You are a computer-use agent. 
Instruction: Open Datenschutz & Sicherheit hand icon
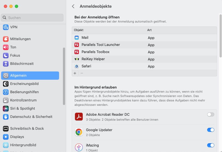6,117
